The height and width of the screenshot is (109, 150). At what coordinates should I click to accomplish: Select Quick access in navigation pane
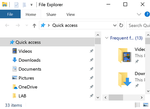47,42
